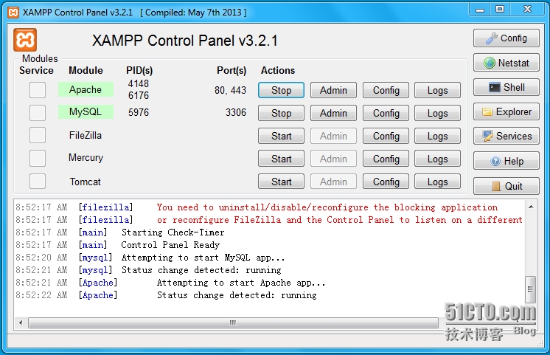Click the Apache 'Status change detected: running' line
This screenshot has height=355, width=550.
[237, 295]
